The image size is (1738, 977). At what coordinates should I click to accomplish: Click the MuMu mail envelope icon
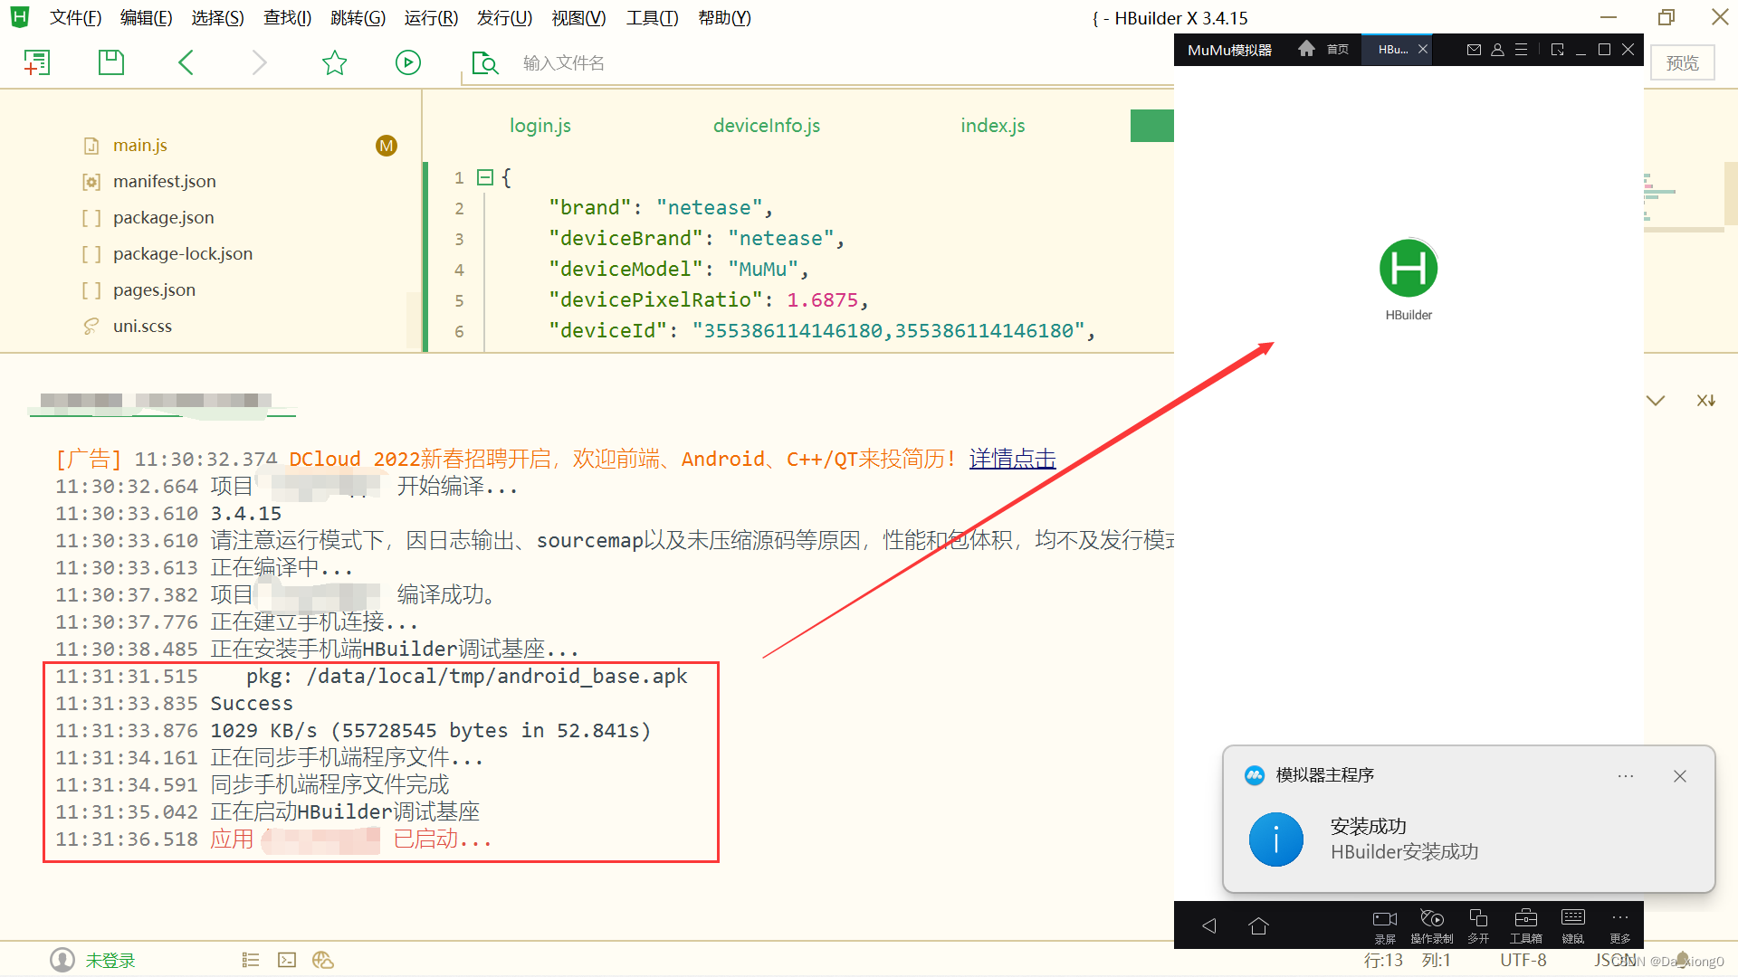point(1474,50)
